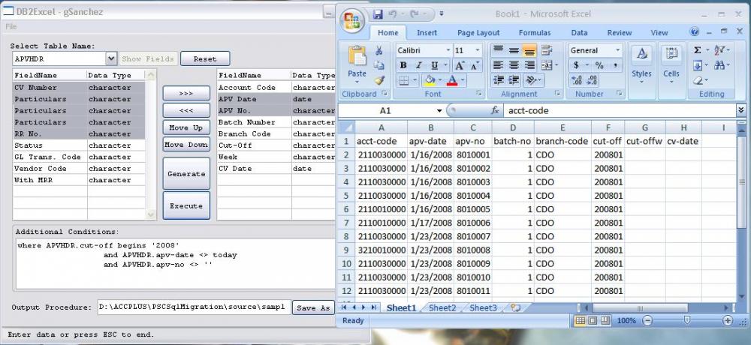751x345 pixels.
Task: Click the yellow Fill Color bucket
Action: tap(430, 80)
